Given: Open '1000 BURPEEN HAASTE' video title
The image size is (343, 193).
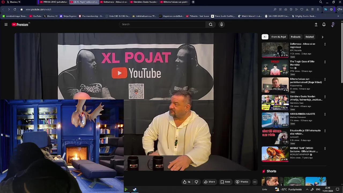Looking at the screenshot, I should [303, 114].
